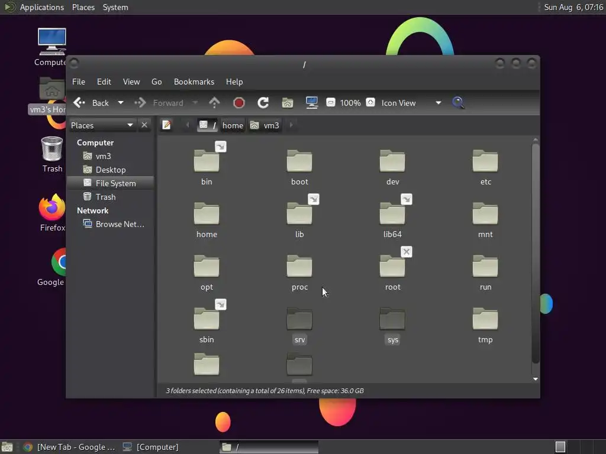Click the scrollbar down arrow
The width and height of the screenshot is (606, 454).
(x=535, y=379)
